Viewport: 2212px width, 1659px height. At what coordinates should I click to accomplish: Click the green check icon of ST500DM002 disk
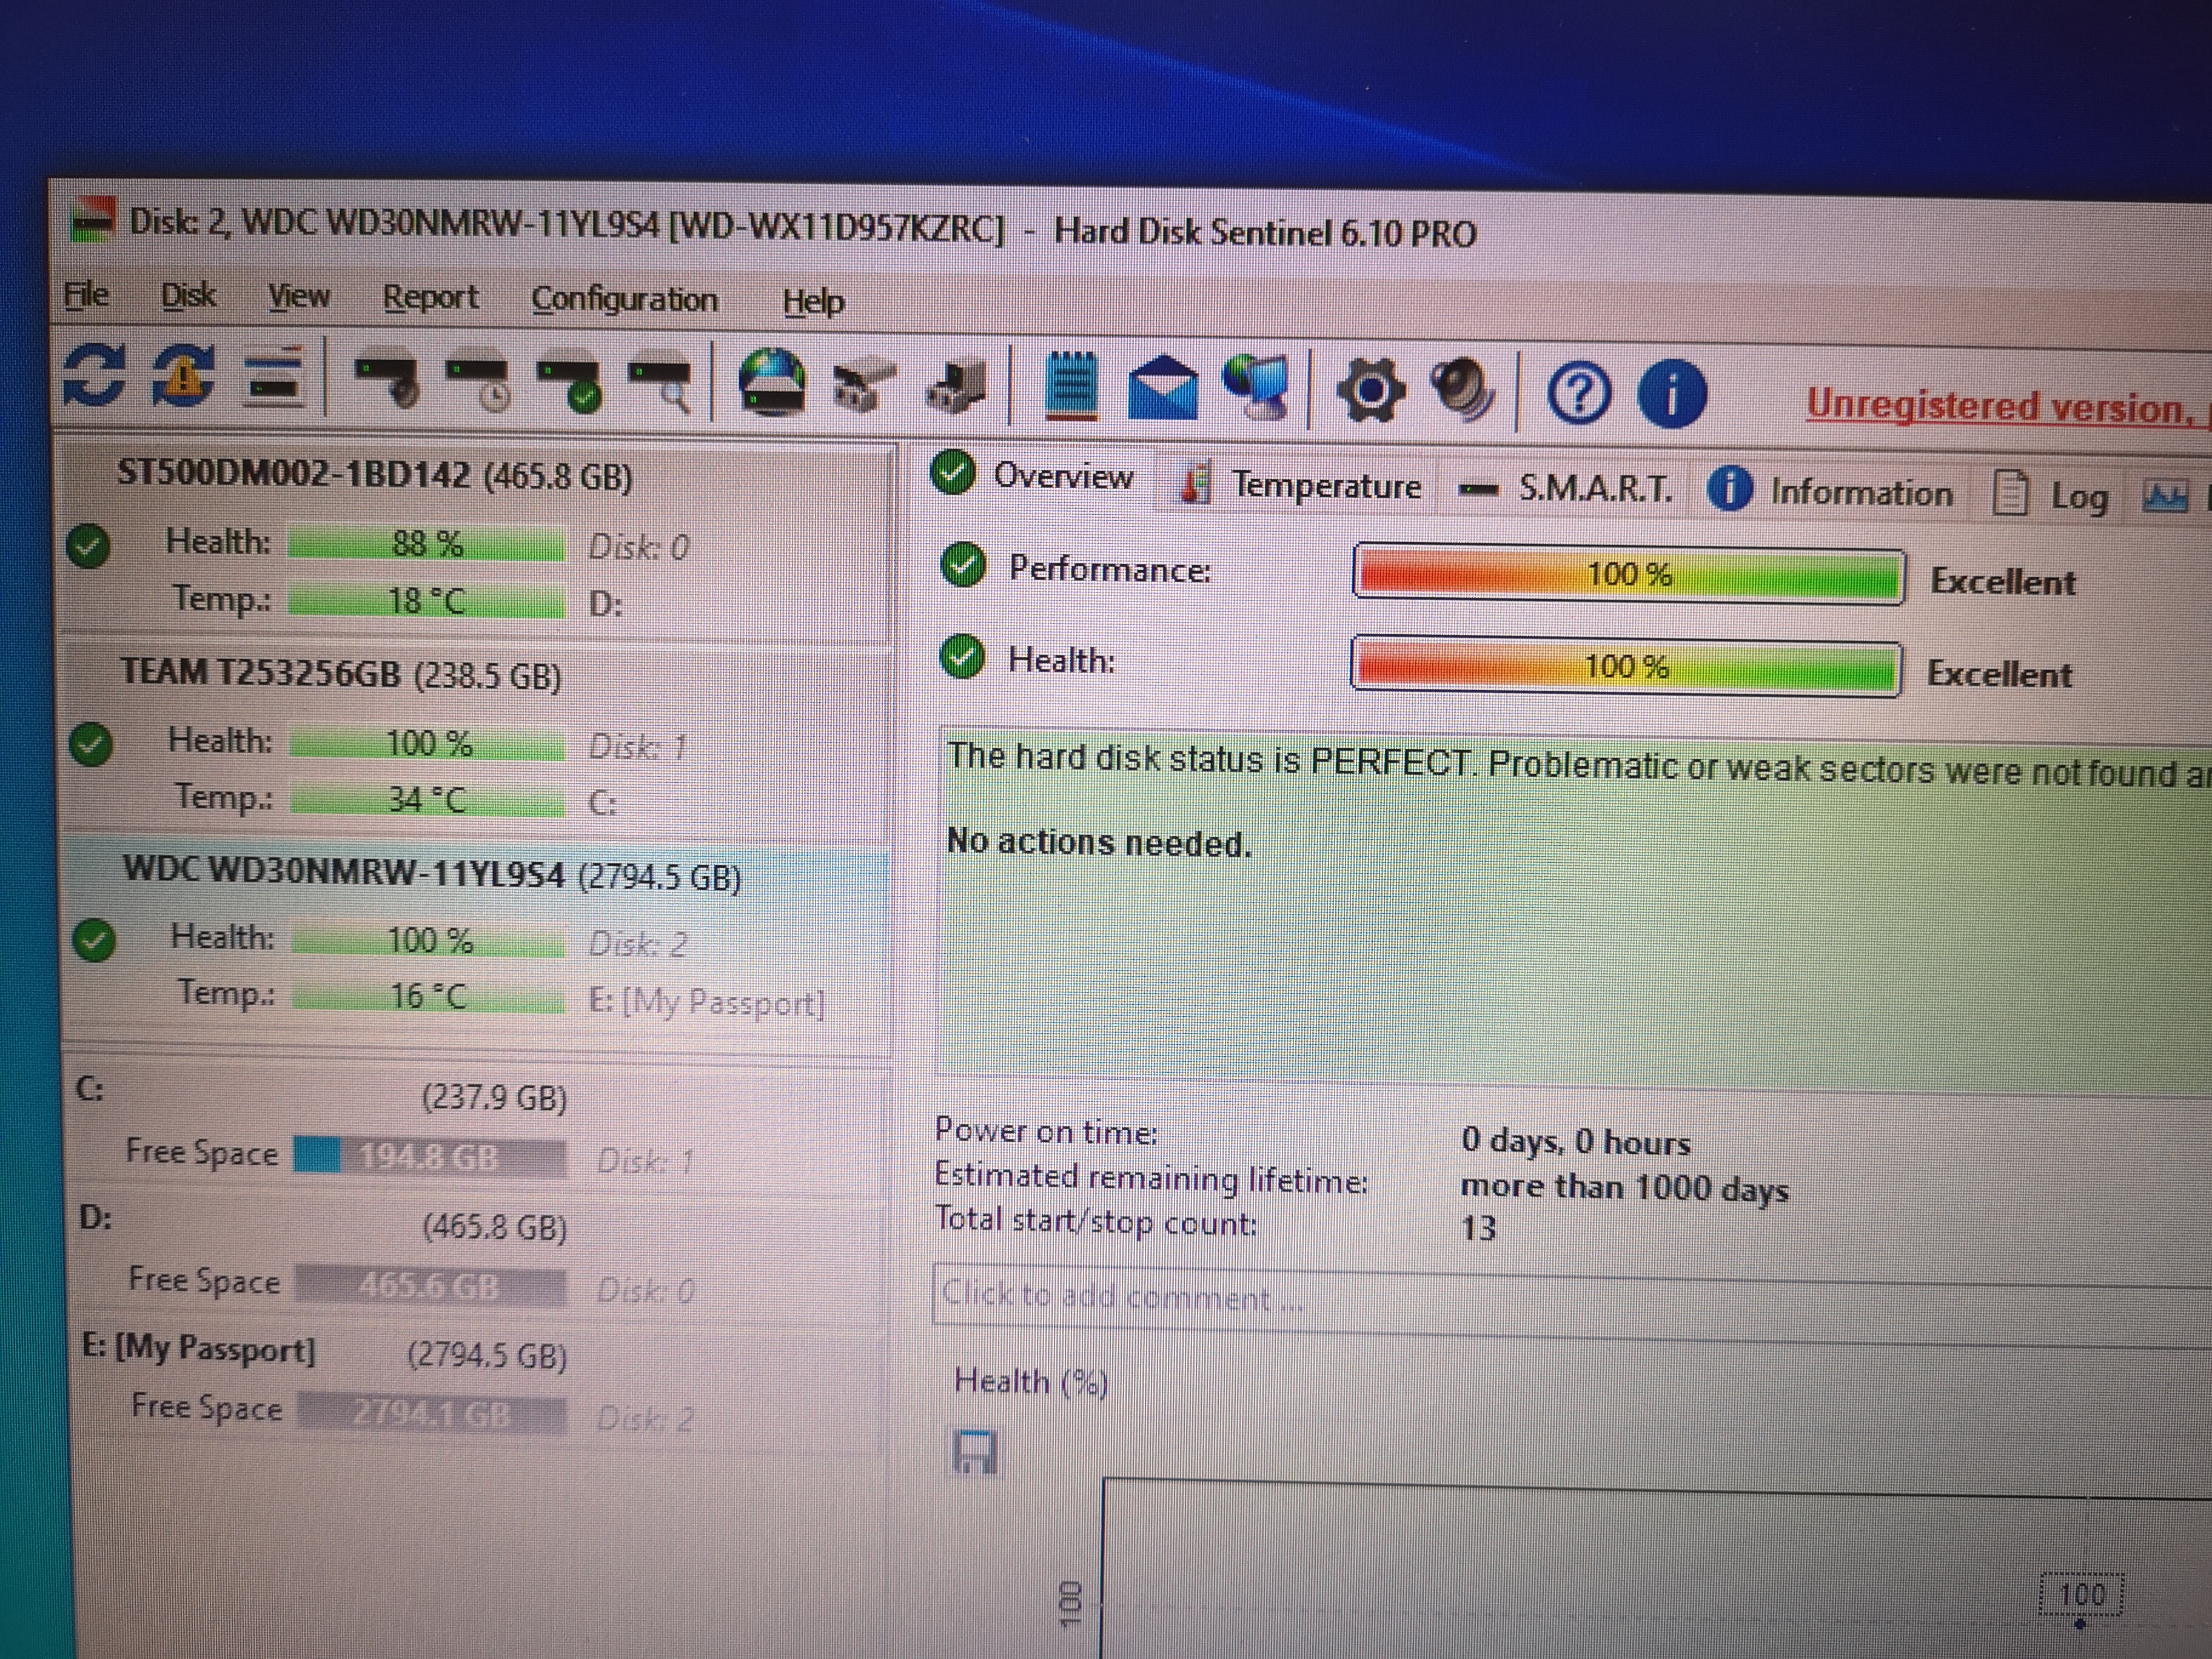(x=88, y=546)
